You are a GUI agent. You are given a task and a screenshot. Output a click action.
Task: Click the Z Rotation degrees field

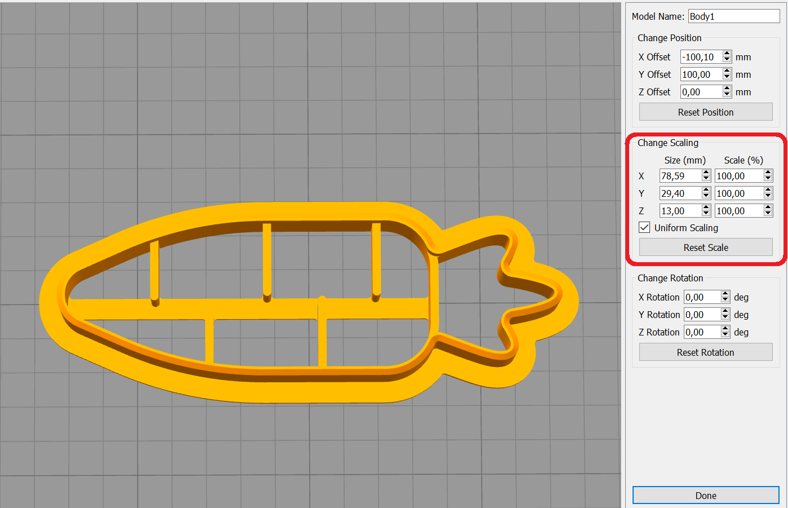(702, 332)
